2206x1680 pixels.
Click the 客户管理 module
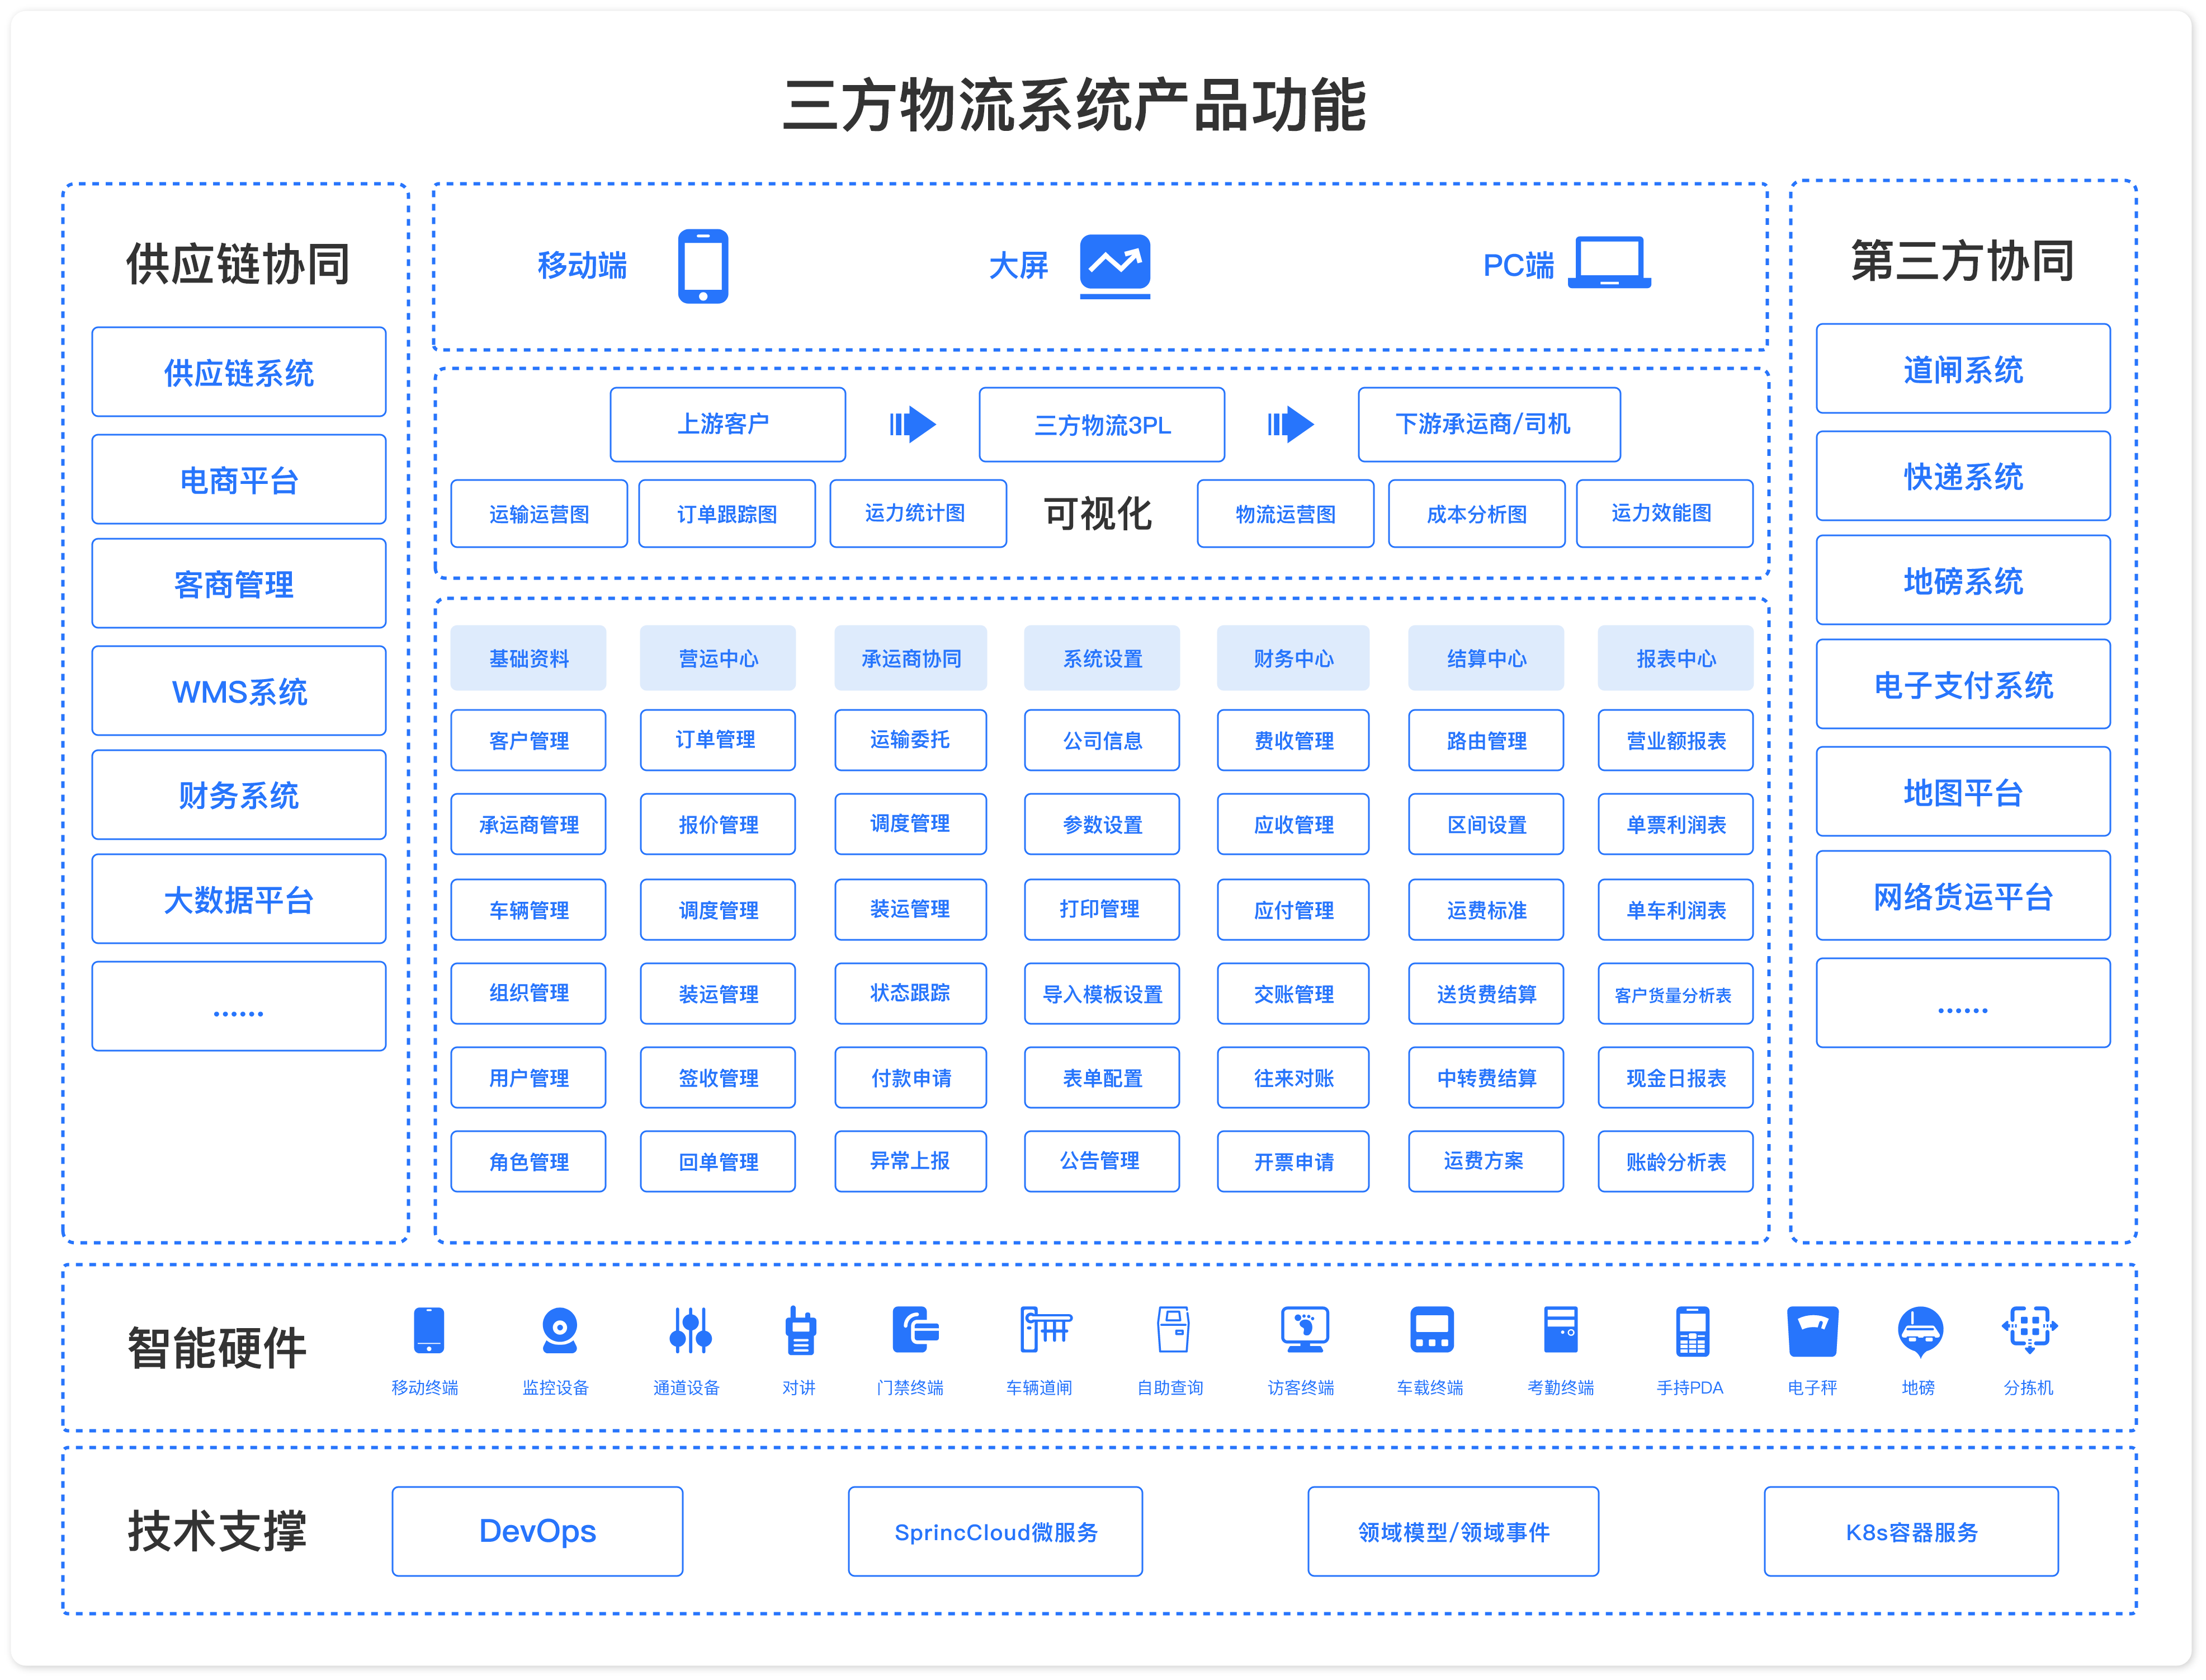pos(528,740)
